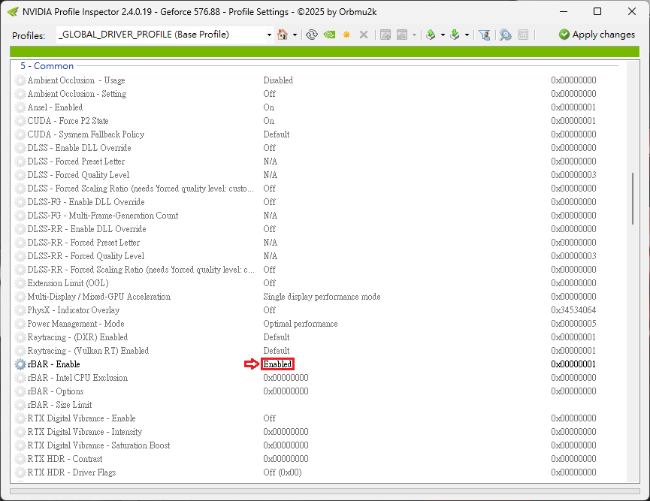Click gear icon beside CUDA - Force P2 State

point(20,121)
